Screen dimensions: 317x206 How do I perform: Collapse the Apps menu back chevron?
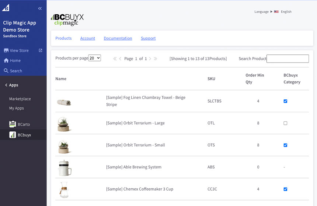(6, 85)
